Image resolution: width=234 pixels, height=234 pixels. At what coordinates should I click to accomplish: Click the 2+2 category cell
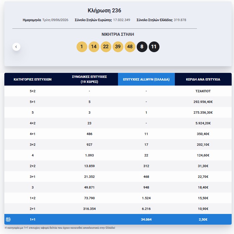(32, 166)
